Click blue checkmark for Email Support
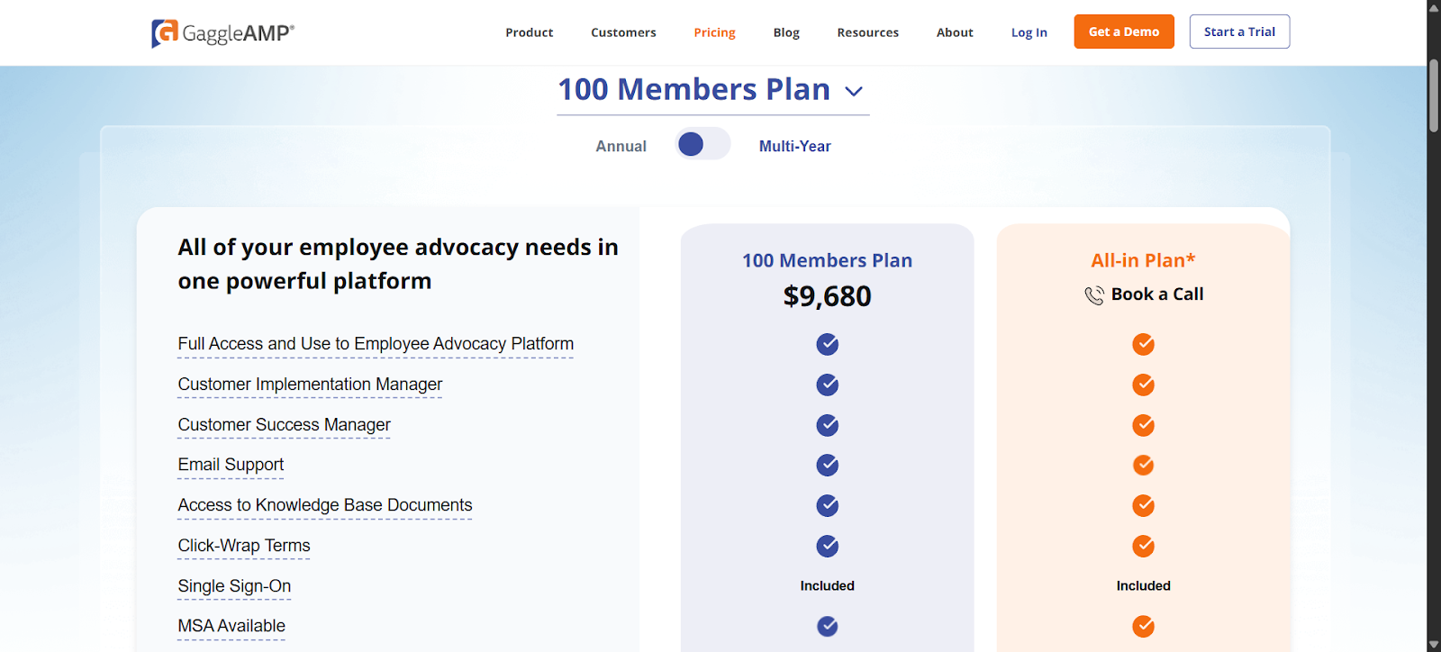 [x=828, y=465]
